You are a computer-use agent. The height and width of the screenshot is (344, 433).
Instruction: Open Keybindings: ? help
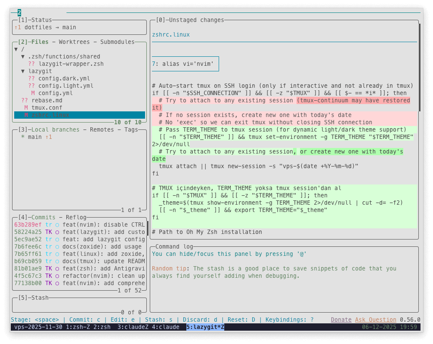[x=289, y=320]
